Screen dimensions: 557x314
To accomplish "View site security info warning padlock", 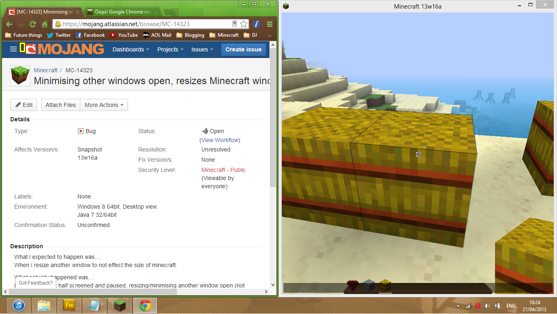I will click(58, 24).
